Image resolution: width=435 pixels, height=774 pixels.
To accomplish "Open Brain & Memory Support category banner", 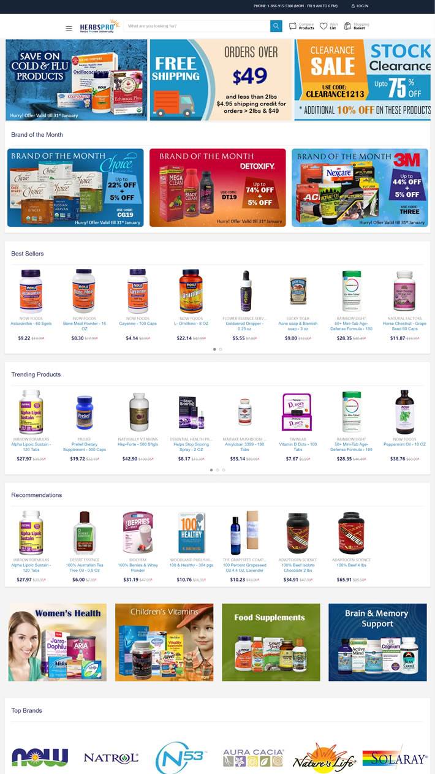I will click(377, 642).
